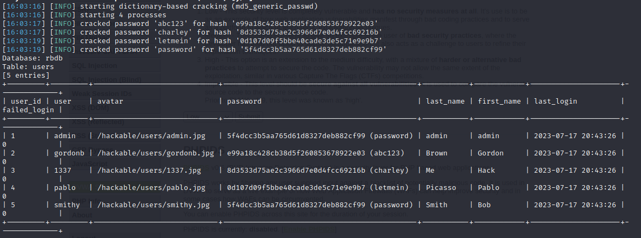Open XSS (Reflected) sidebar entry
The width and height of the screenshot is (641, 238).
(98, 121)
